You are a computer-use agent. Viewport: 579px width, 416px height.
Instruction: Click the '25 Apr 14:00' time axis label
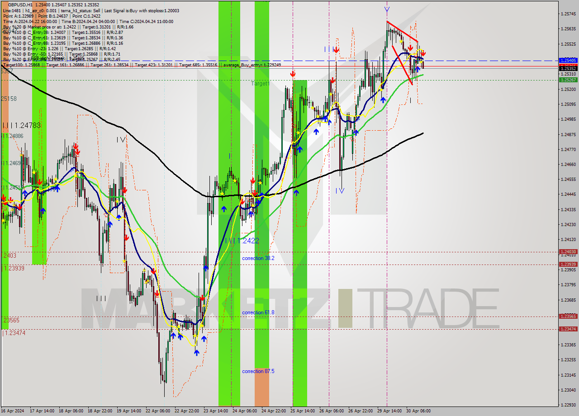[303, 411]
